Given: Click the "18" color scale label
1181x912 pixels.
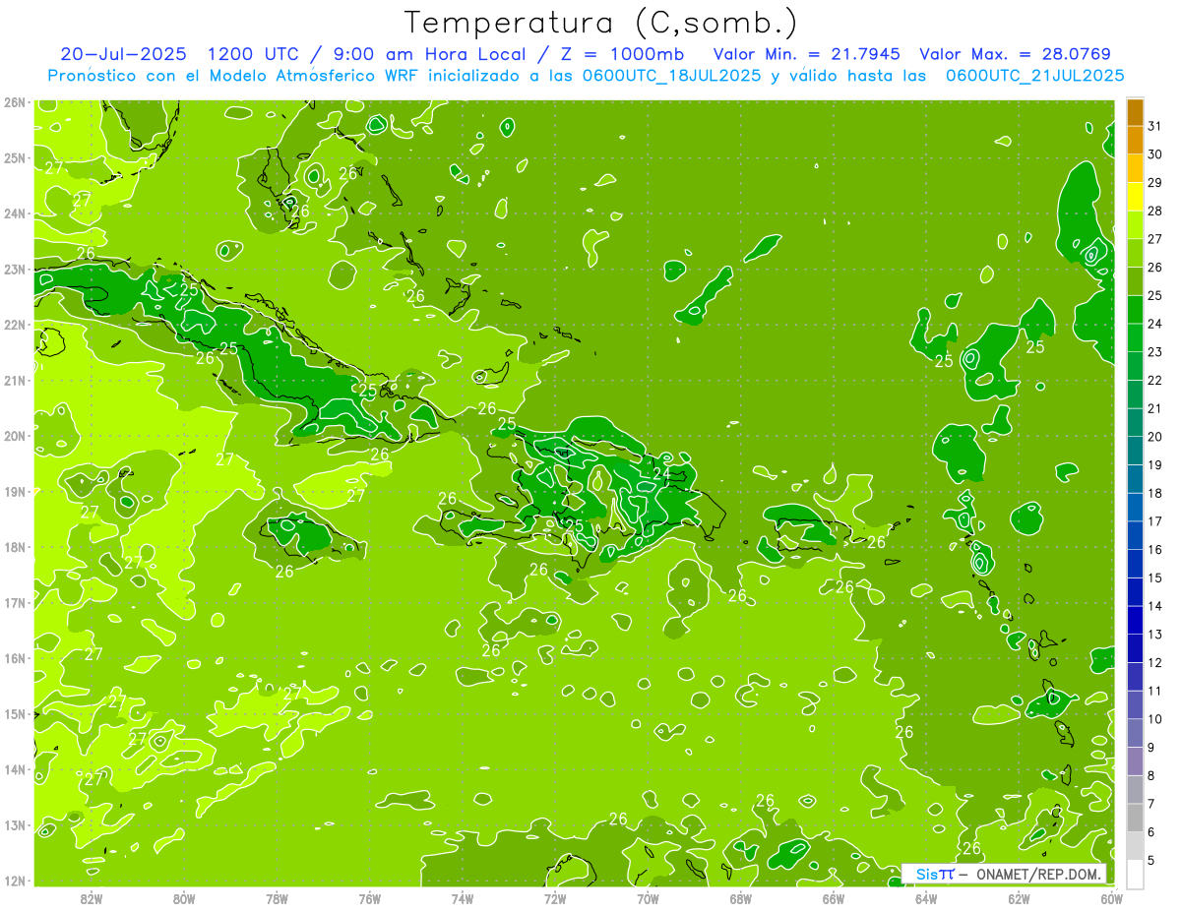Looking at the screenshot, I should coord(1155,493).
